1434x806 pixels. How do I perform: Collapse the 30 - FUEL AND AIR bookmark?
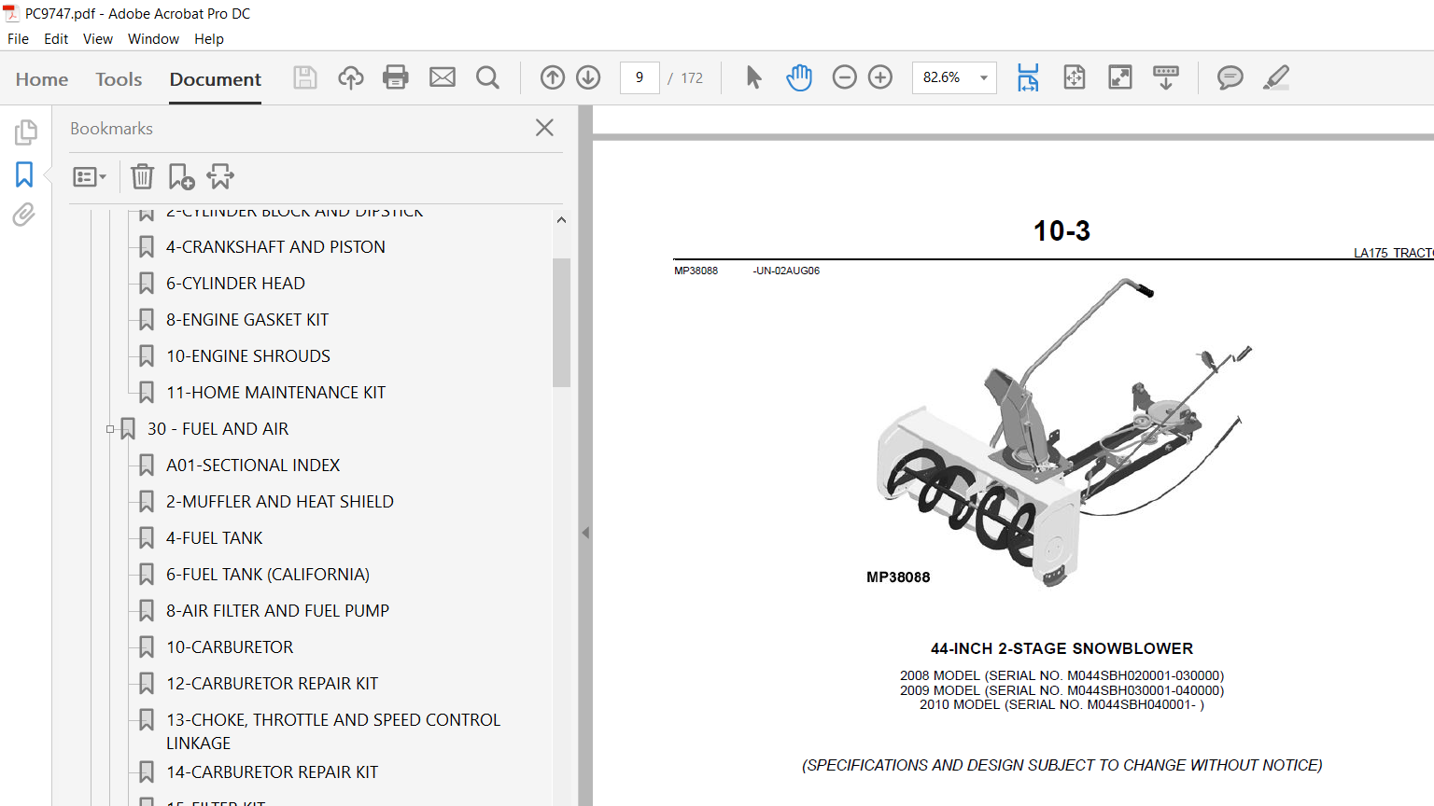tap(110, 429)
